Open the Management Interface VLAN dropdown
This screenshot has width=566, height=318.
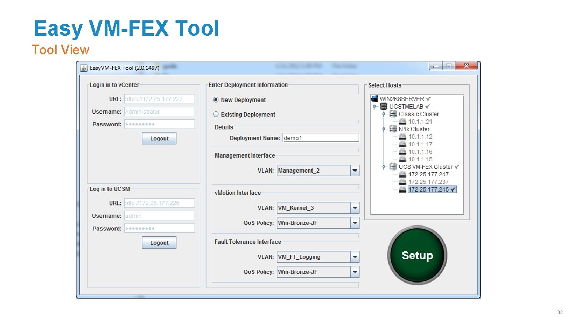point(355,170)
